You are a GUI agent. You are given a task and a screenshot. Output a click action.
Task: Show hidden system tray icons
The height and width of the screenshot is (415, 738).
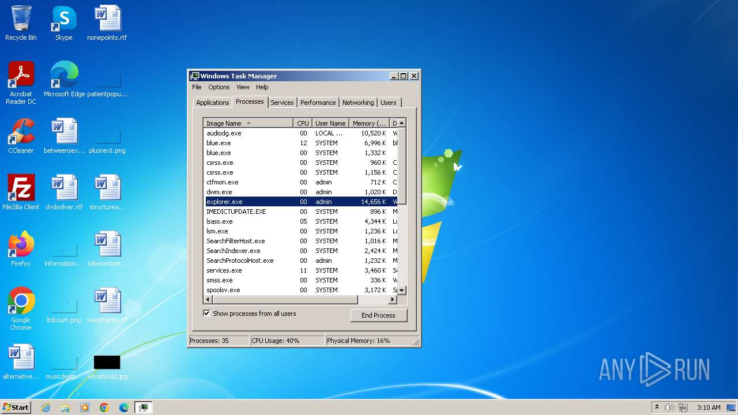pyautogui.click(x=657, y=408)
